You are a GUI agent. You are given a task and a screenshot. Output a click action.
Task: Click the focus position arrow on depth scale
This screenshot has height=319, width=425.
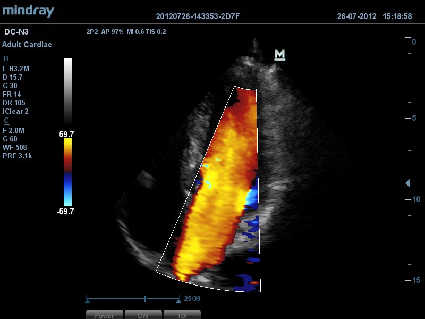coord(407,183)
